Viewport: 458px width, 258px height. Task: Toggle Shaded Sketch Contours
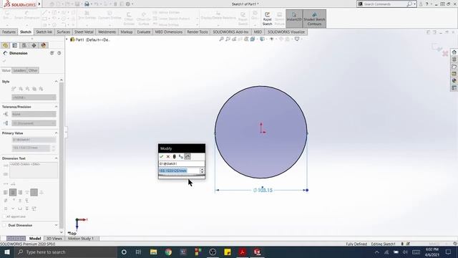click(x=314, y=19)
